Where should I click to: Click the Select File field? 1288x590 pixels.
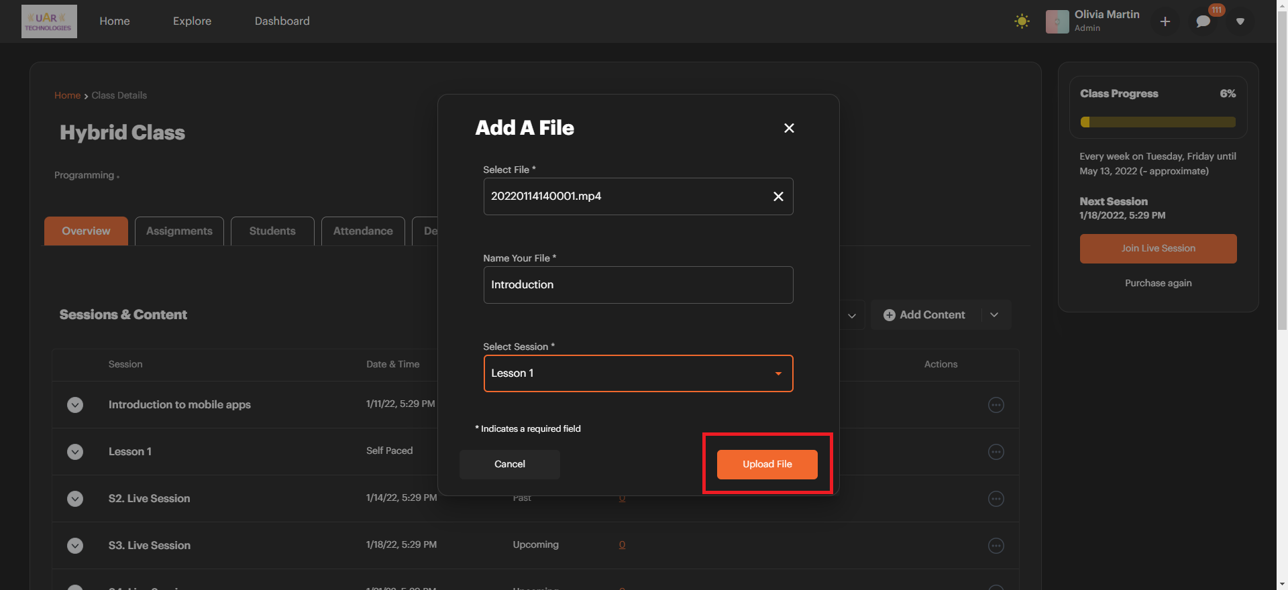click(x=638, y=196)
